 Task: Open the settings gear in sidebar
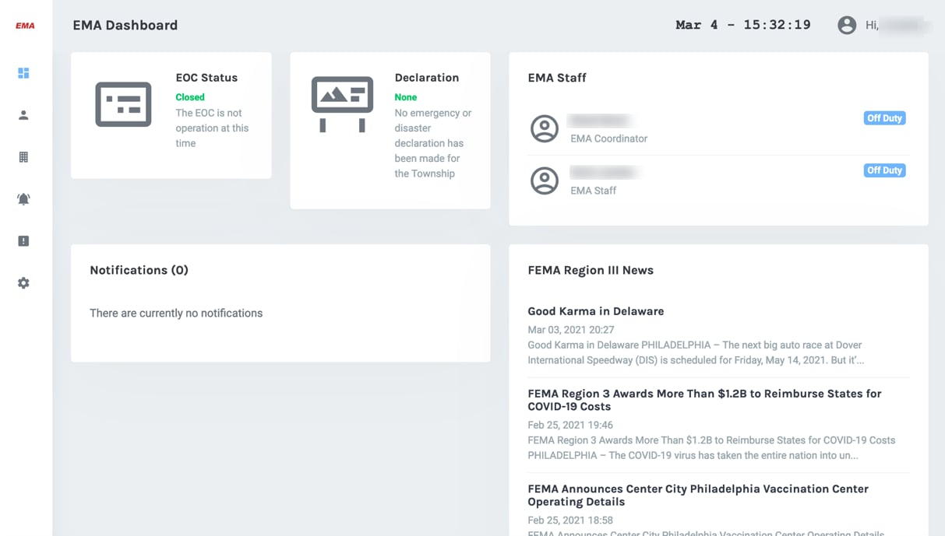click(23, 283)
